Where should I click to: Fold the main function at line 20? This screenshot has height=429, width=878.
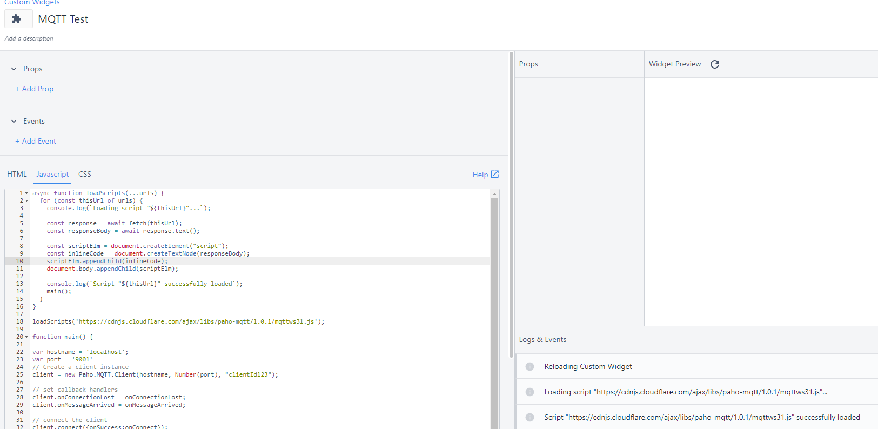[x=27, y=337]
